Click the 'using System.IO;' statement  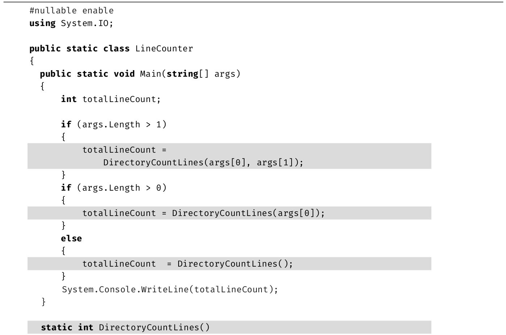(x=71, y=24)
